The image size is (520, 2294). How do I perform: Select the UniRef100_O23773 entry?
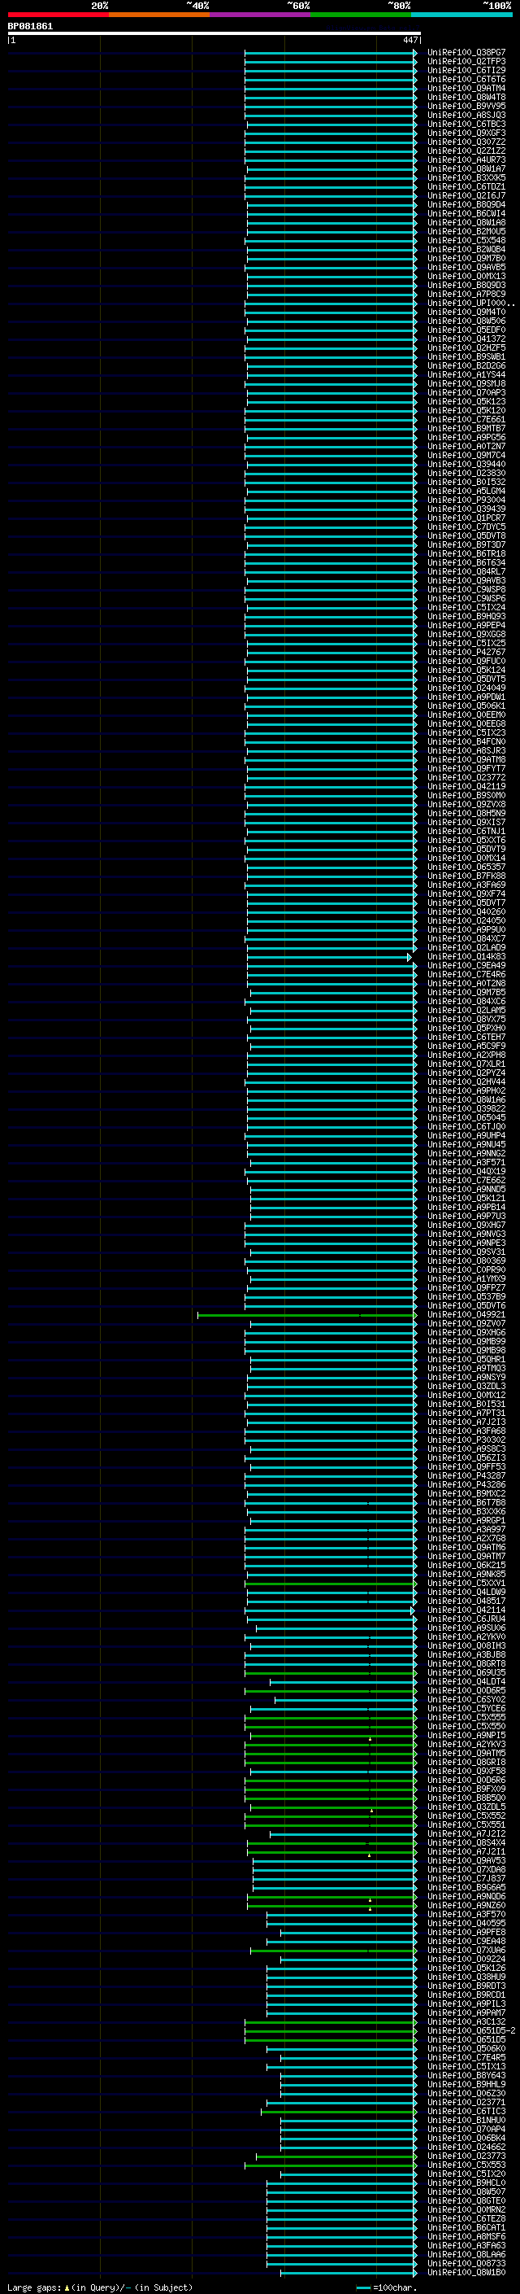466,2156
